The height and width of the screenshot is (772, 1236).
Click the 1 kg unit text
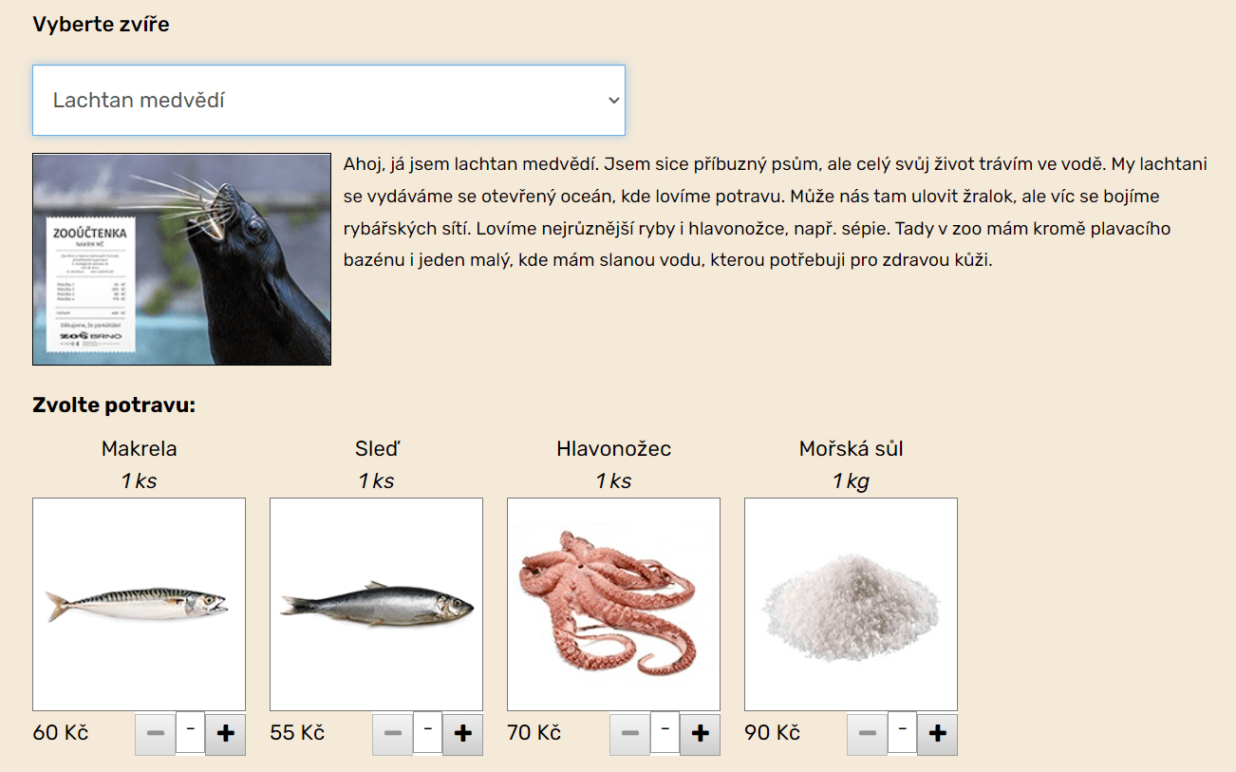851,481
